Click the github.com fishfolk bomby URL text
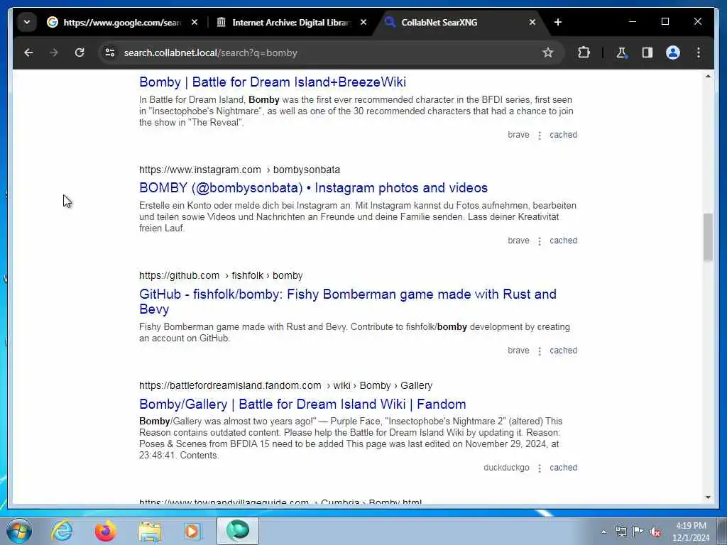This screenshot has height=545, width=727. [222, 275]
